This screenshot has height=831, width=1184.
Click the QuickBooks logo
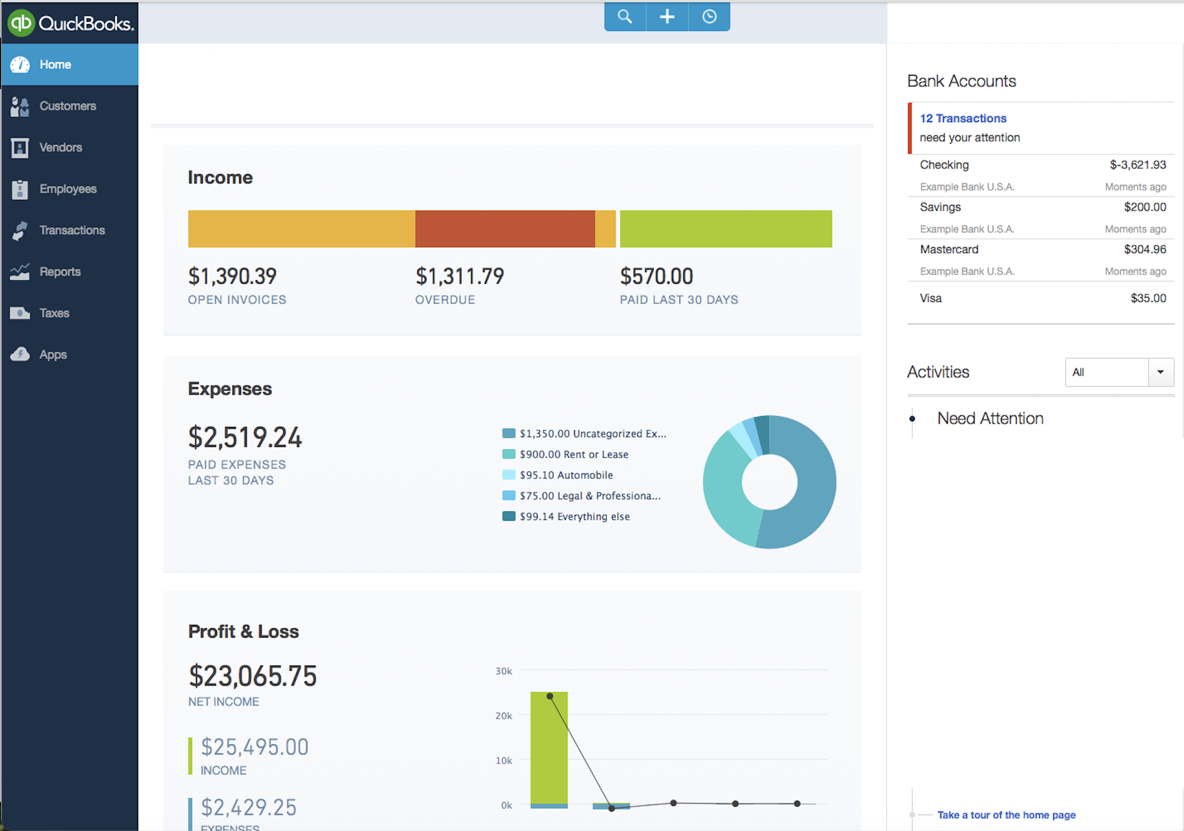point(70,23)
